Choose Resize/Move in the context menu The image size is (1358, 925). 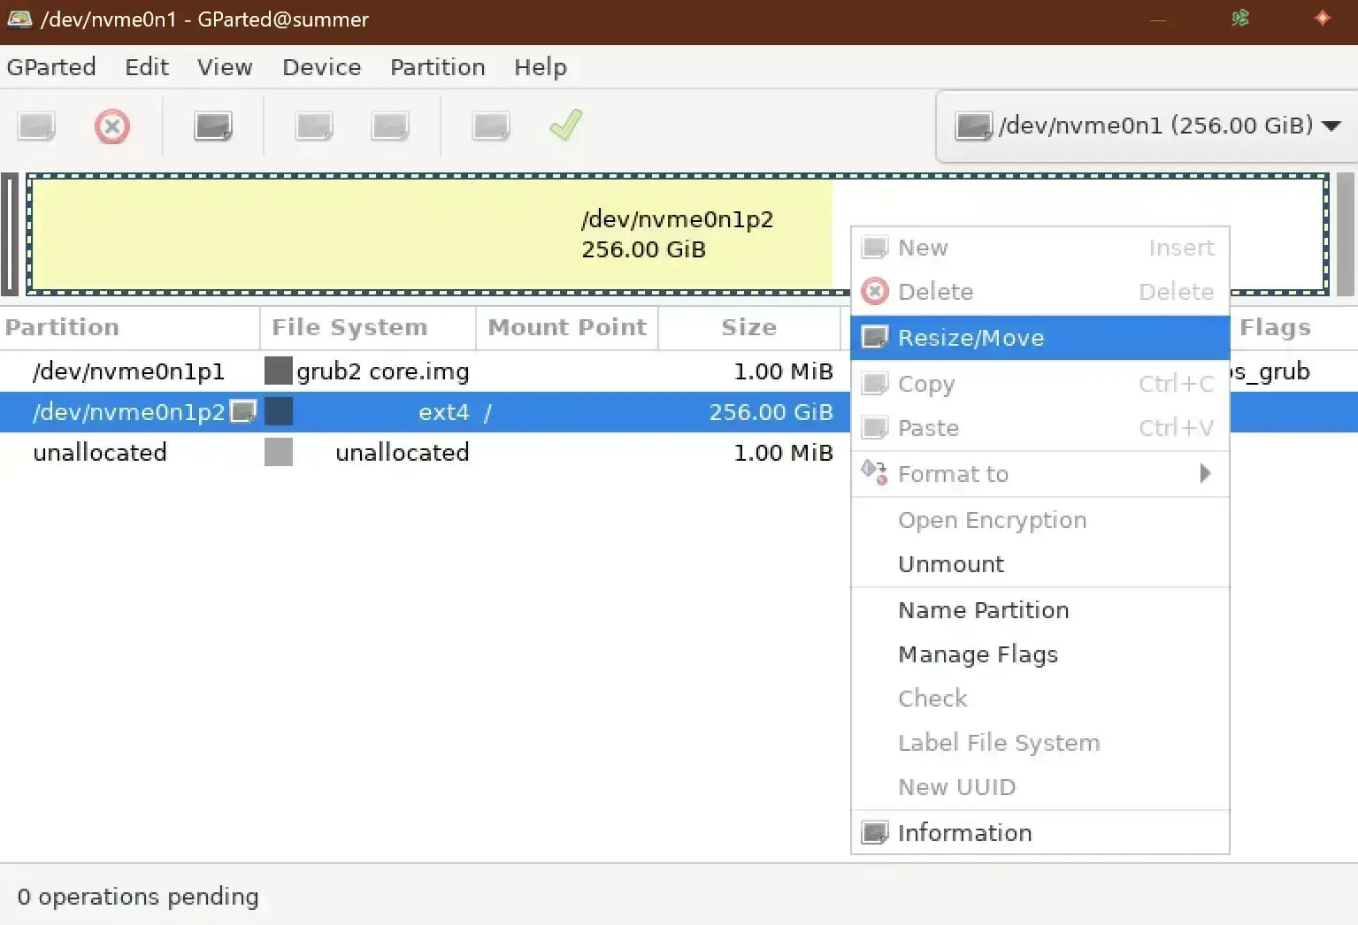point(1040,338)
